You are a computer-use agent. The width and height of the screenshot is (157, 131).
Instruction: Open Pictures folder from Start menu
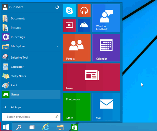coord(31,28)
